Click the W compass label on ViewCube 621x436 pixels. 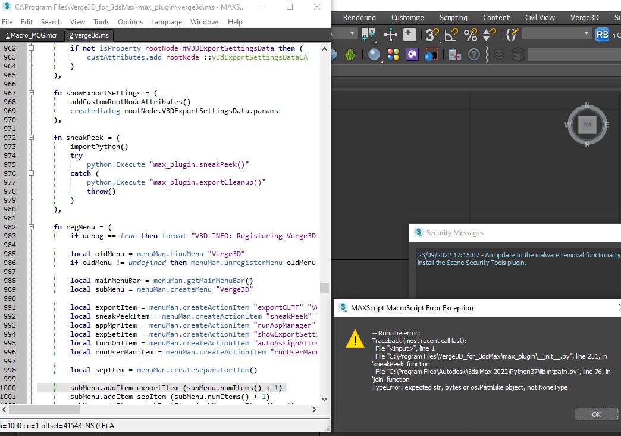568,125
